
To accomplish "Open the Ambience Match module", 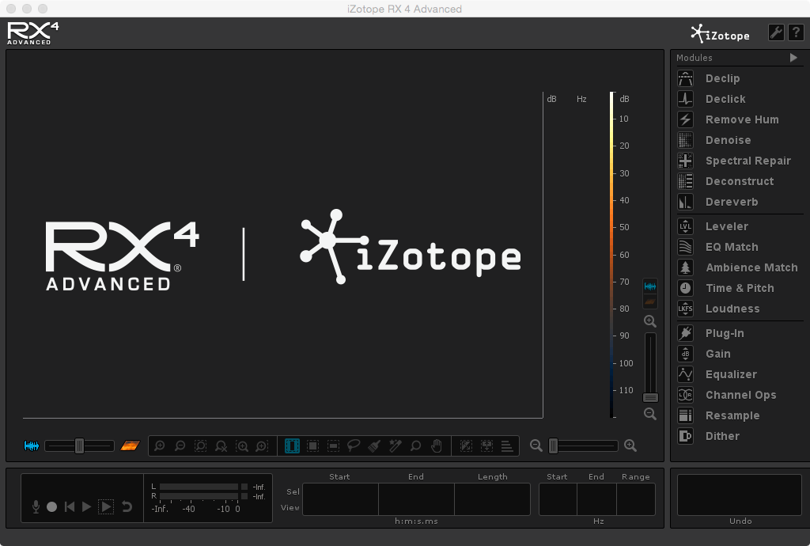I will [740, 267].
